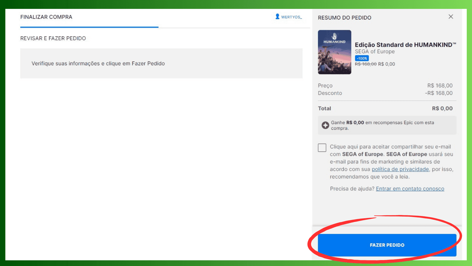Click the HUMANKIND game cover thumbnail

(x=334, y=52)
